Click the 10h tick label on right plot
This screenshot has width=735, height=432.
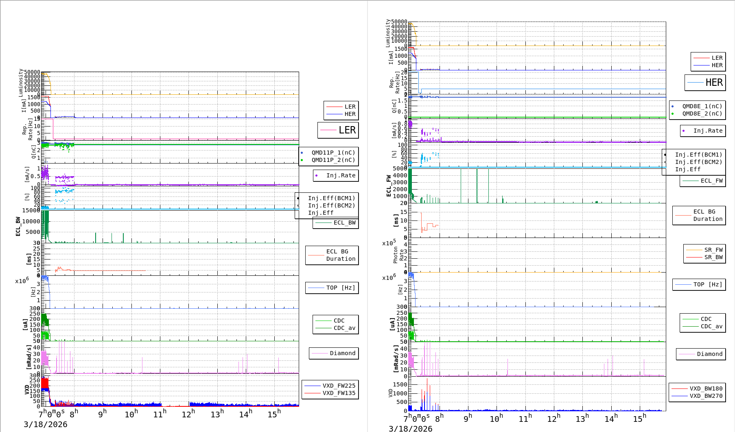click(x=496, y=419)
